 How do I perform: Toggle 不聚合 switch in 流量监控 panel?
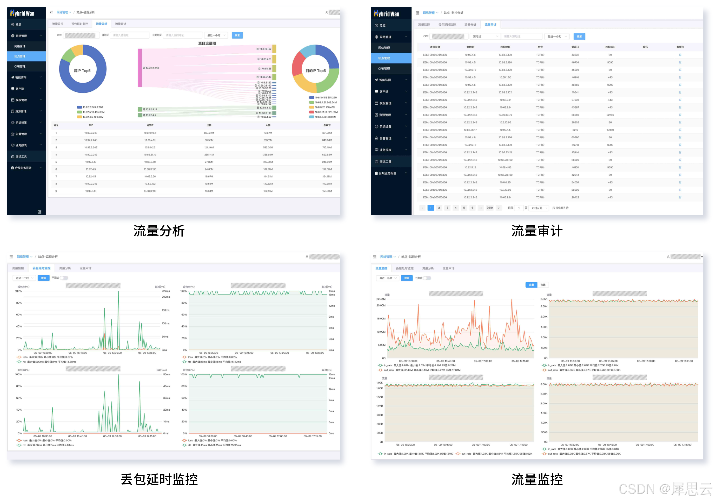(427, 278)
